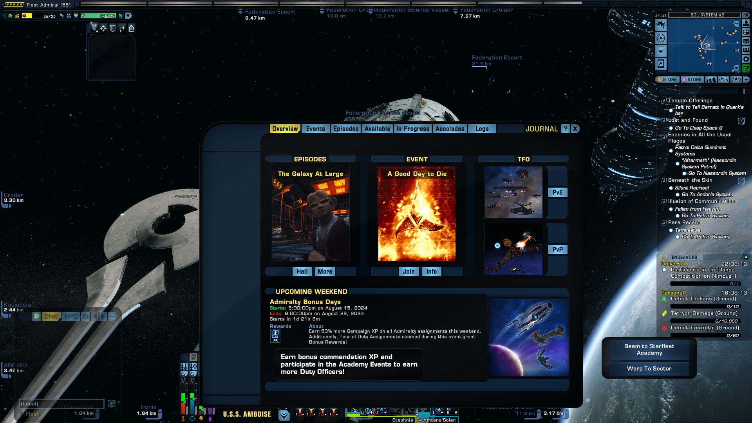Click Warp To Sector button
The image size is (752, 423).
coord(649,369)
